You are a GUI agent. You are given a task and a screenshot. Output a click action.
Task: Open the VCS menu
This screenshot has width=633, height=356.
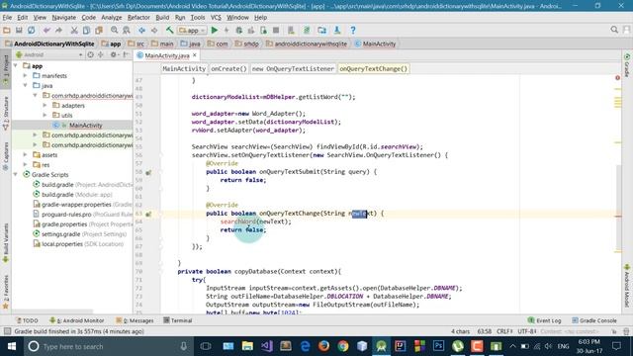216,18
